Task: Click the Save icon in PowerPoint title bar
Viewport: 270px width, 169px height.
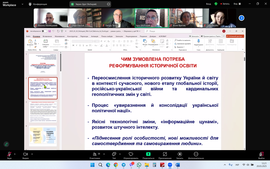Action: pos(49,31)
